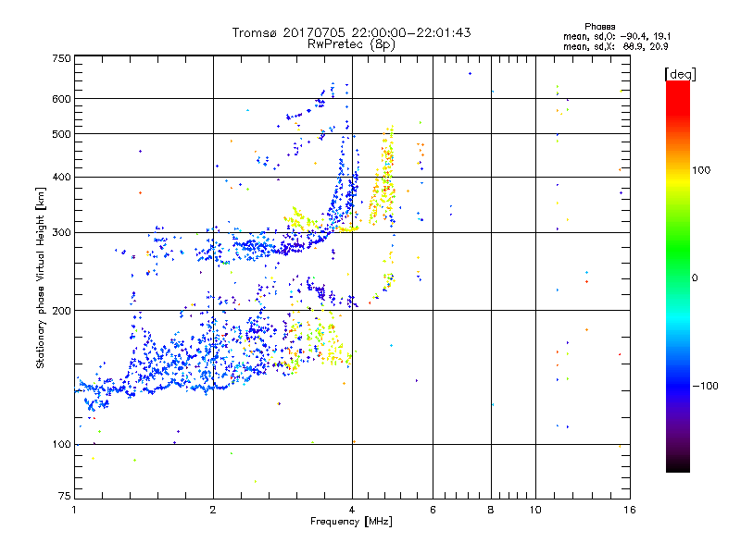Click the colorbar label '0'
Screen dimensions: 741x555
coord(695,278)
